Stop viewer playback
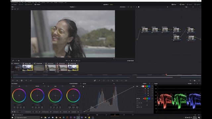Screen dimensions: 212x119 (72, 61)
